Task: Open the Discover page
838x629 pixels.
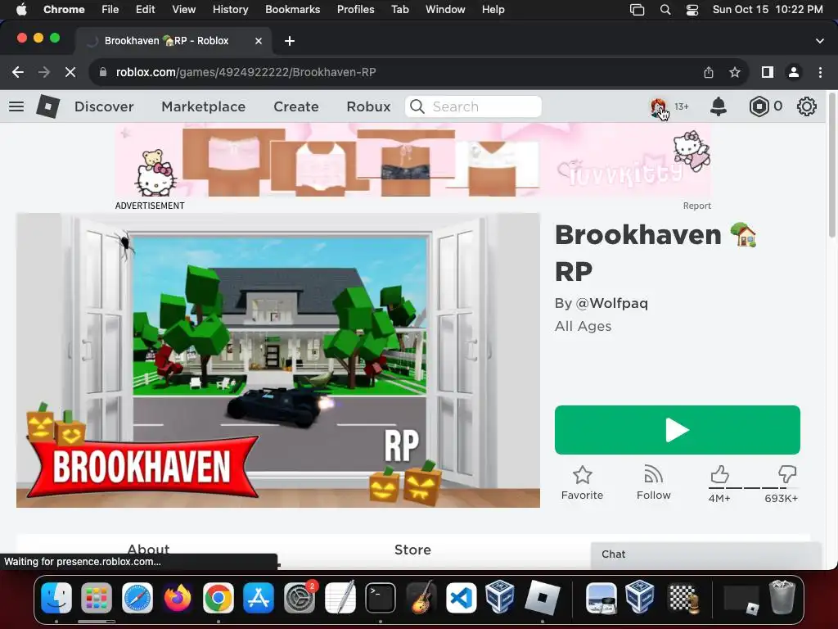Action: tap(104, 106)
